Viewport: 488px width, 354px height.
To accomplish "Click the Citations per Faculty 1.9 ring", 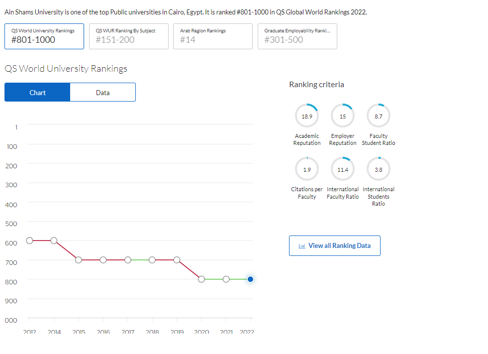I will pyautogui.click(x=307, y=169).
